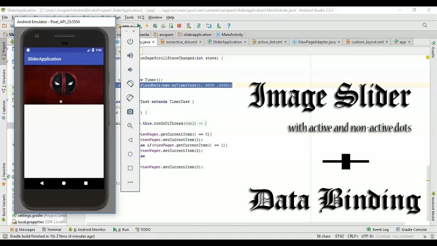
Task: Open the Messages tool window
Action: click(x=23, y=230)
